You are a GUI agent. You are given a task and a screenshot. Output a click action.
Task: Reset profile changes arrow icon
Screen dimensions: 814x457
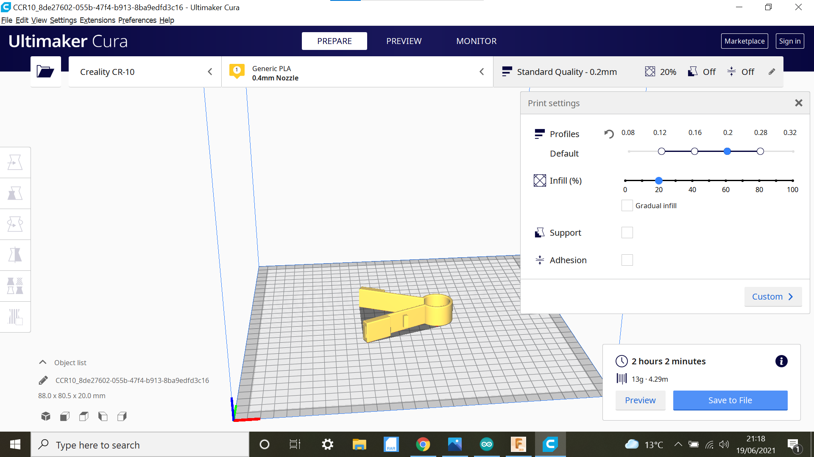click(x=609, y=134)
